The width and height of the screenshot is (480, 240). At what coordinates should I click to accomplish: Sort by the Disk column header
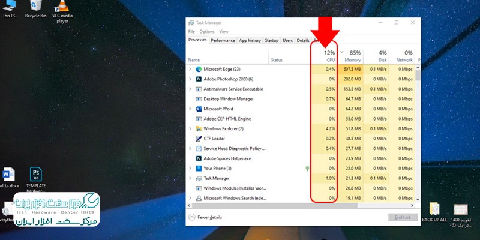pos(376,56)
